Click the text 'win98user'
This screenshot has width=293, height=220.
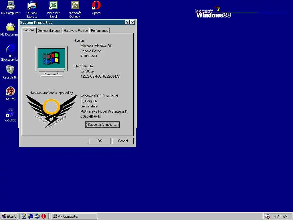(88, 71)
